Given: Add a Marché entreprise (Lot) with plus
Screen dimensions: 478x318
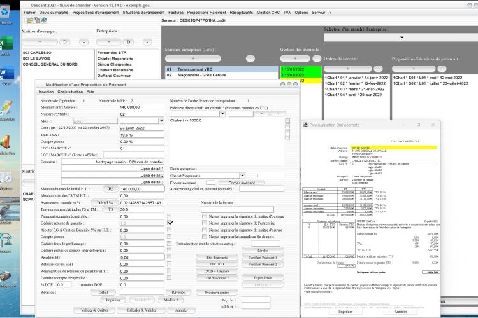Looking at the screenshot, I should point(192,59).
